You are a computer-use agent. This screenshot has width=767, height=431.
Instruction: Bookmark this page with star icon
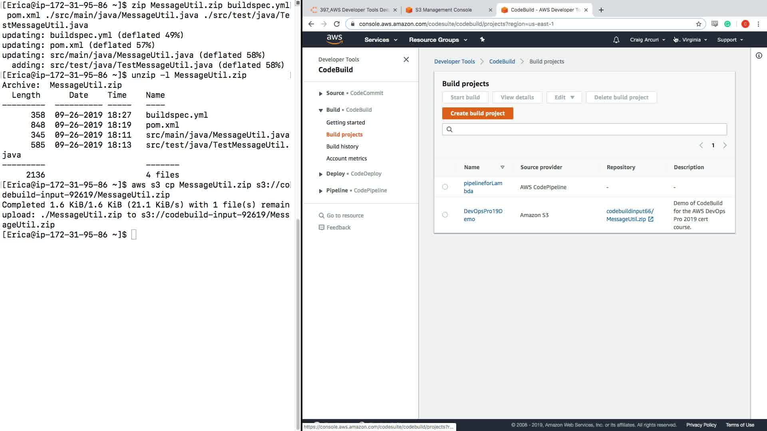coord(698,24)
